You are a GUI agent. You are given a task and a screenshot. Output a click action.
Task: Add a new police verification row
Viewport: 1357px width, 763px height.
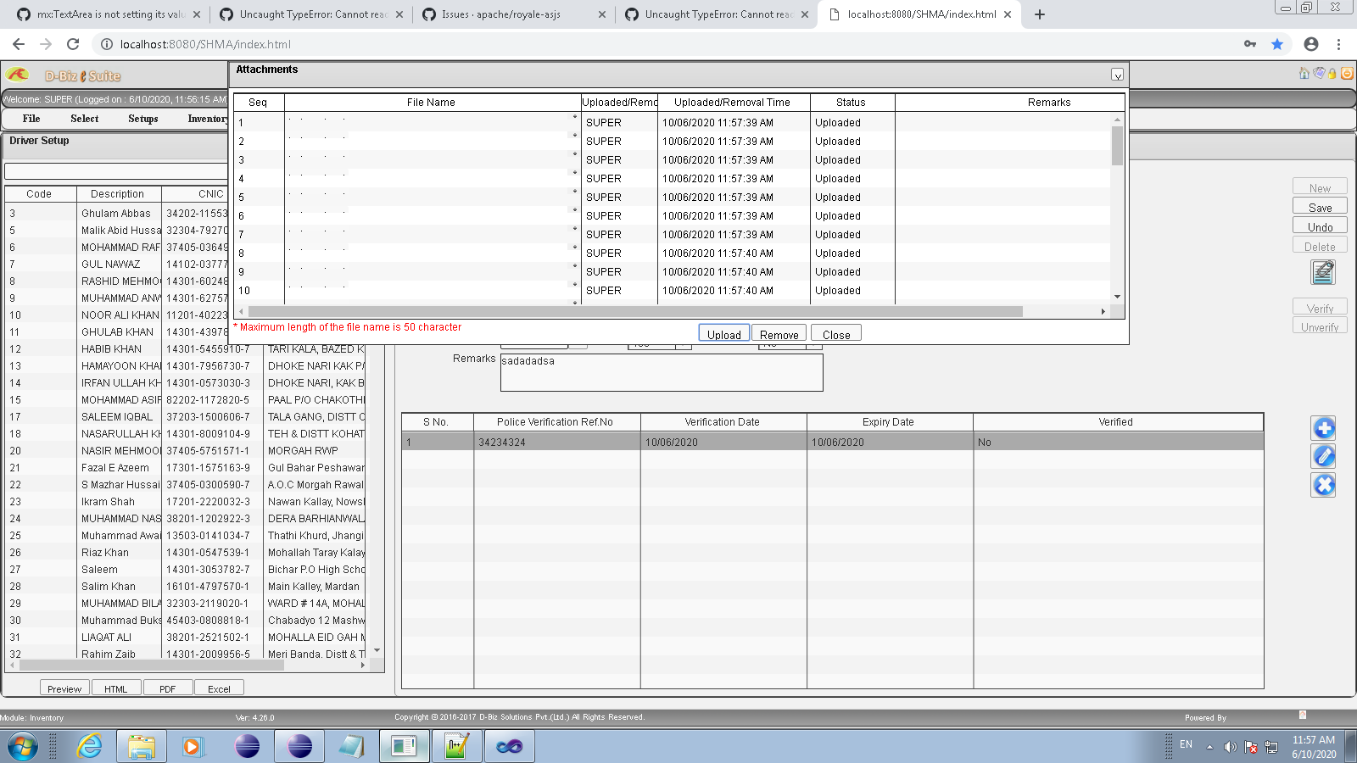(1324, 428)
